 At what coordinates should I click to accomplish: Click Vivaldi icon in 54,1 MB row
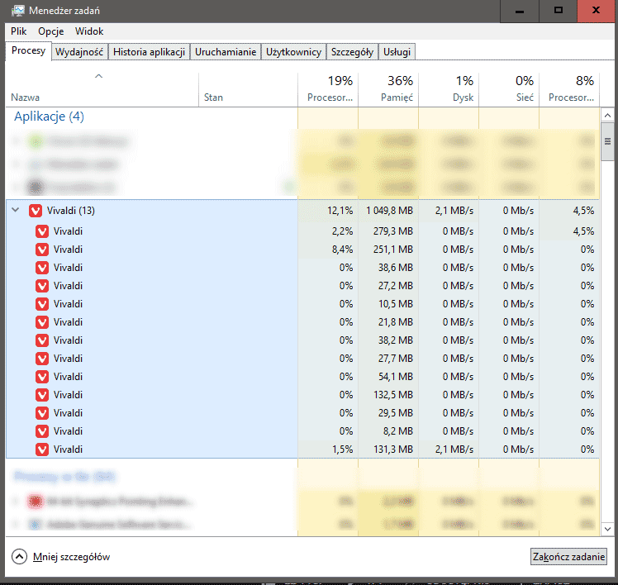[x=42, y=377]
